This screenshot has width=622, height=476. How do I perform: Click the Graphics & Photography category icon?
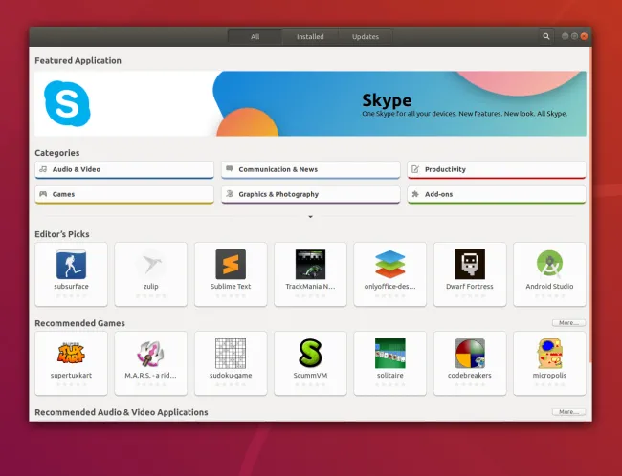click(230, 194)
